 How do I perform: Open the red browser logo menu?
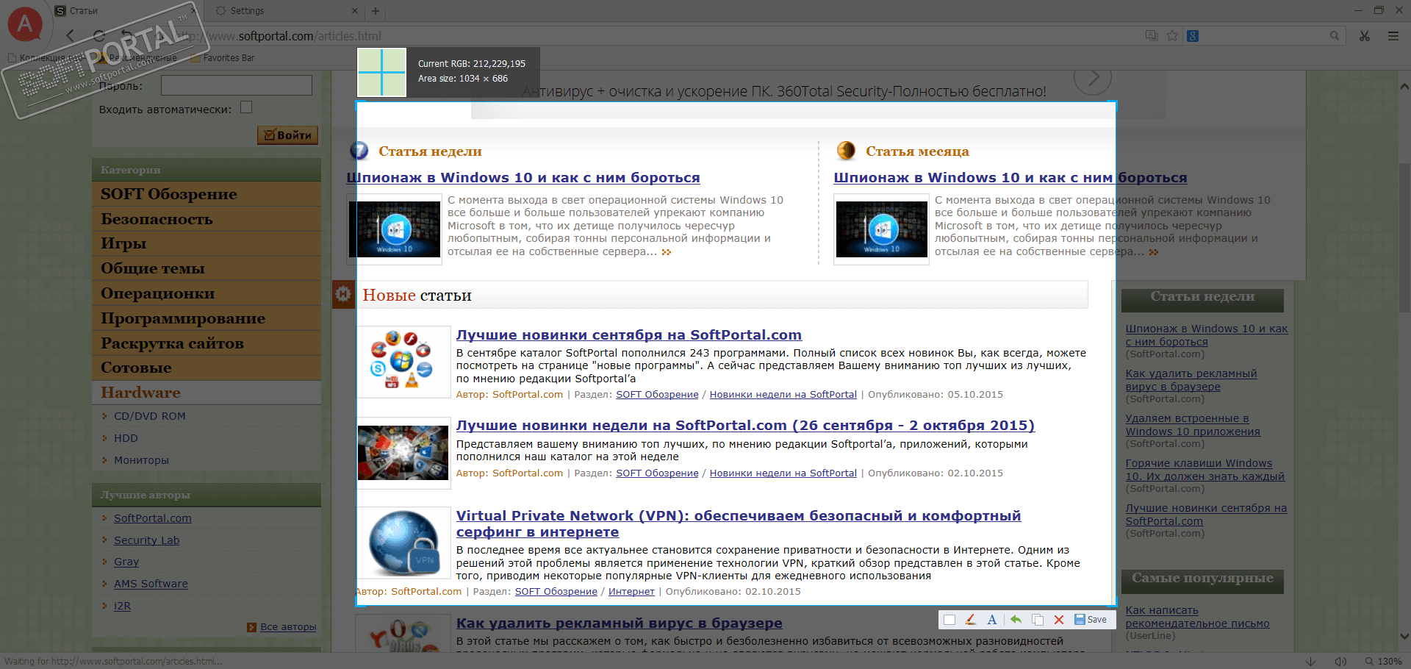pos(25,24)
